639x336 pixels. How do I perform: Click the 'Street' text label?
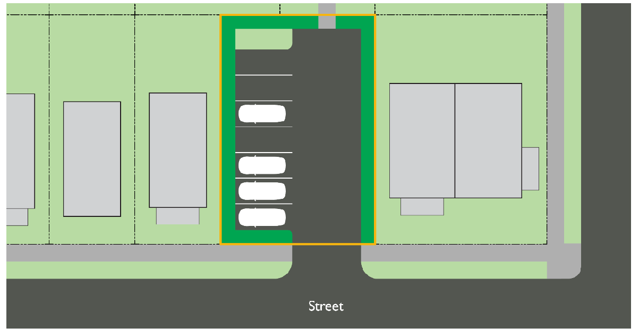click(326, 306)
